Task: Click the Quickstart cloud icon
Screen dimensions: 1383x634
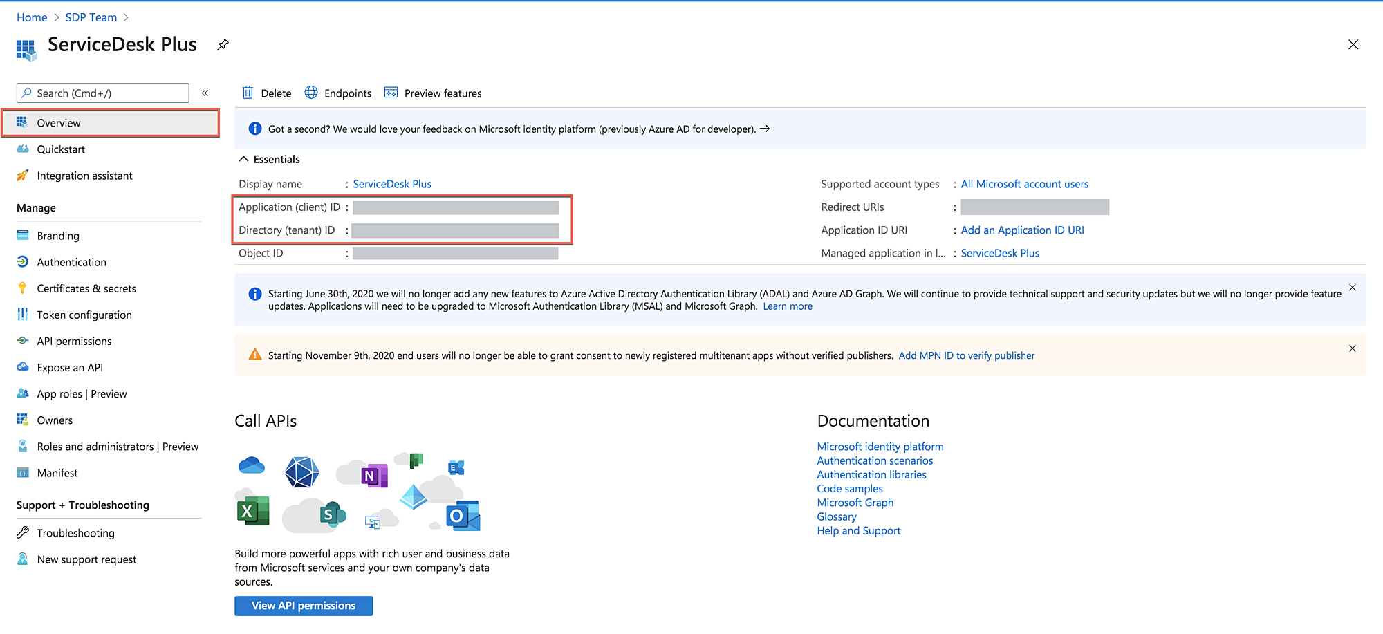Action: coord(23,149)
